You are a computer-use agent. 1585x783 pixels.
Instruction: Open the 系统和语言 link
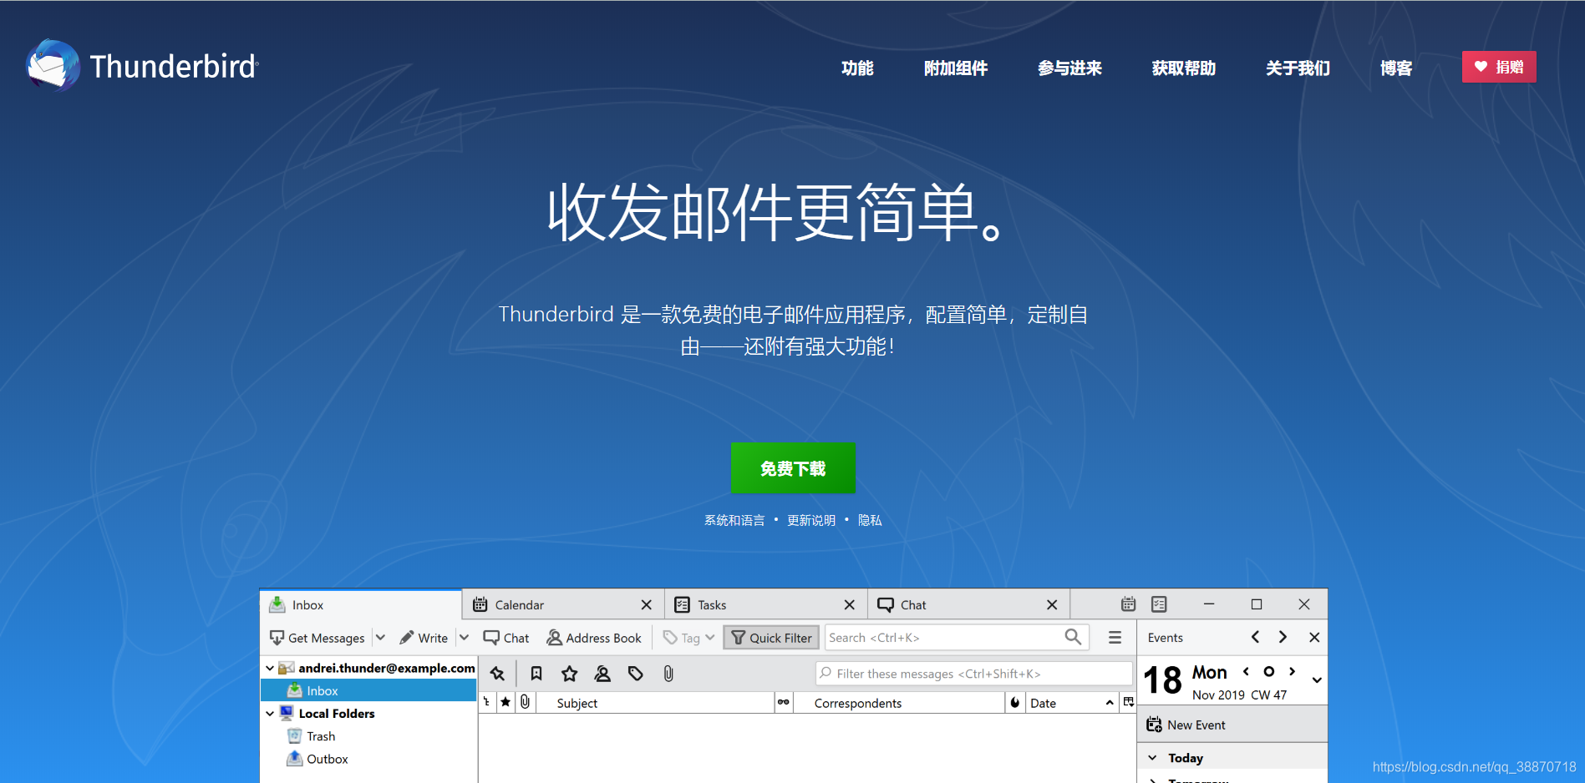(734, 520)
